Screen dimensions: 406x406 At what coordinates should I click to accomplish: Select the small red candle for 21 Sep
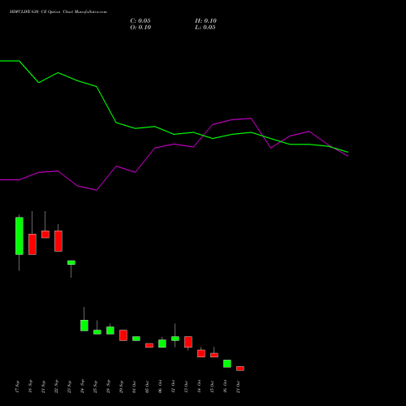[45, 235]
